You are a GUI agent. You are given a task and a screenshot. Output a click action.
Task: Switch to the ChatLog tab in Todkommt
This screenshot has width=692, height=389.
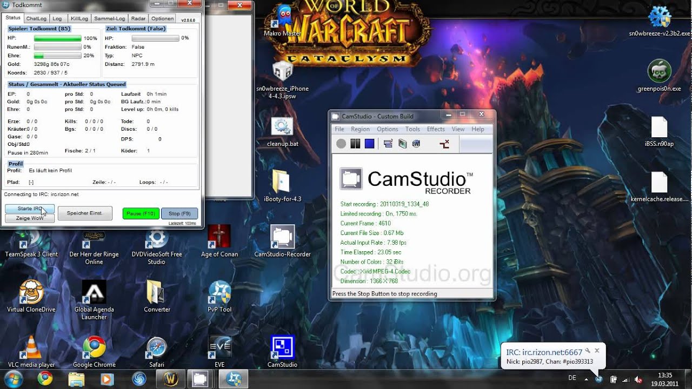point(37,19)
